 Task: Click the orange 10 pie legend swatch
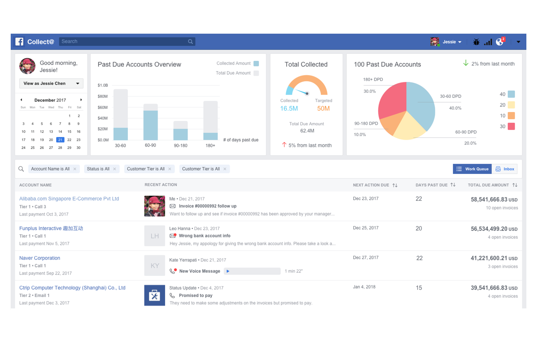point(511,116)
